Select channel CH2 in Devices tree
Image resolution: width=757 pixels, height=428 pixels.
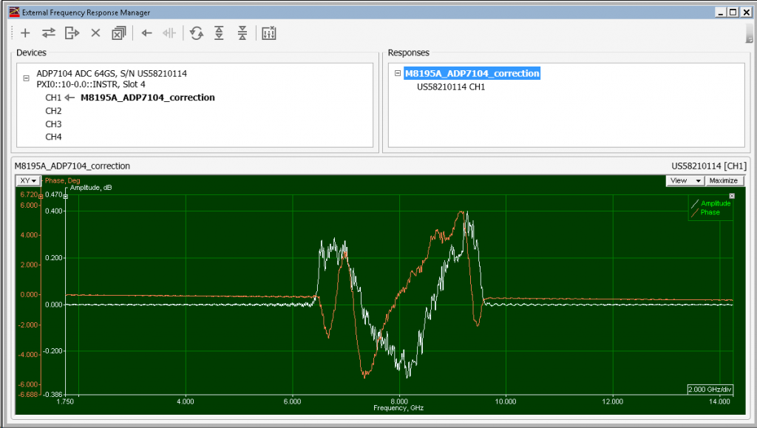pyautogui.click(x=53, y=111)
